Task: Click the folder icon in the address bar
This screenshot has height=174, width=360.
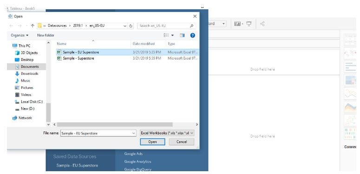Action: pos(39,26)
